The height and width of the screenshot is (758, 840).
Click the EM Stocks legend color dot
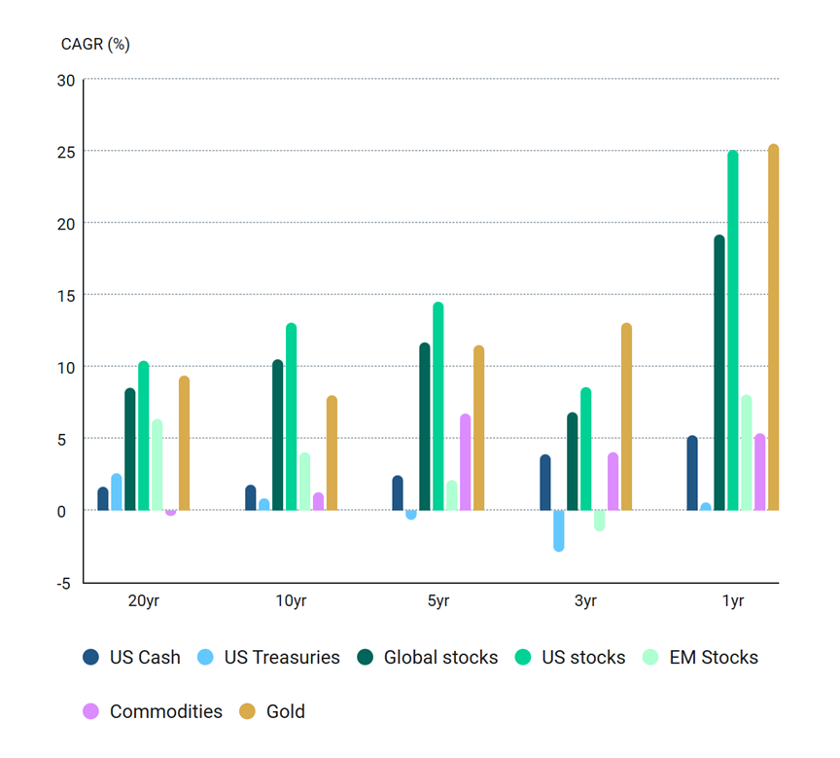click(651, 657)
